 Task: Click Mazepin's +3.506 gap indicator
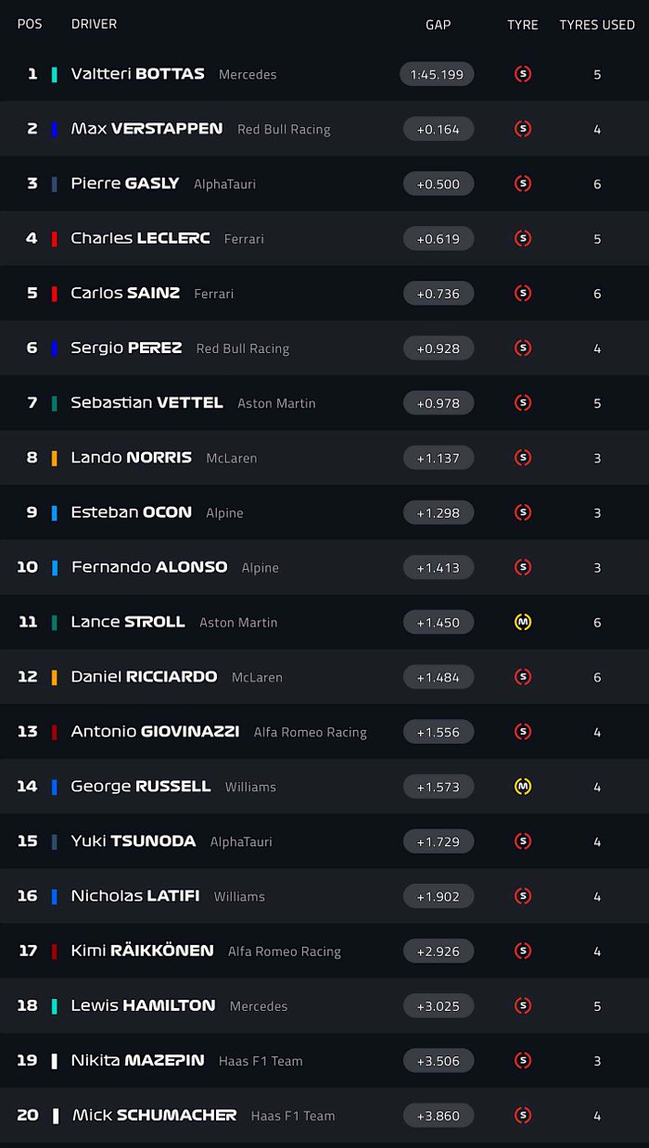click(438, 1060)
